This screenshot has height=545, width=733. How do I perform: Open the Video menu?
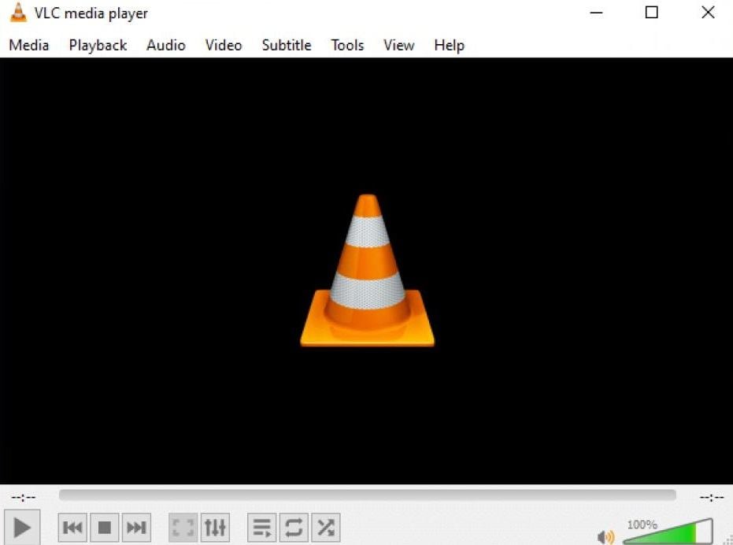[224, 46]
